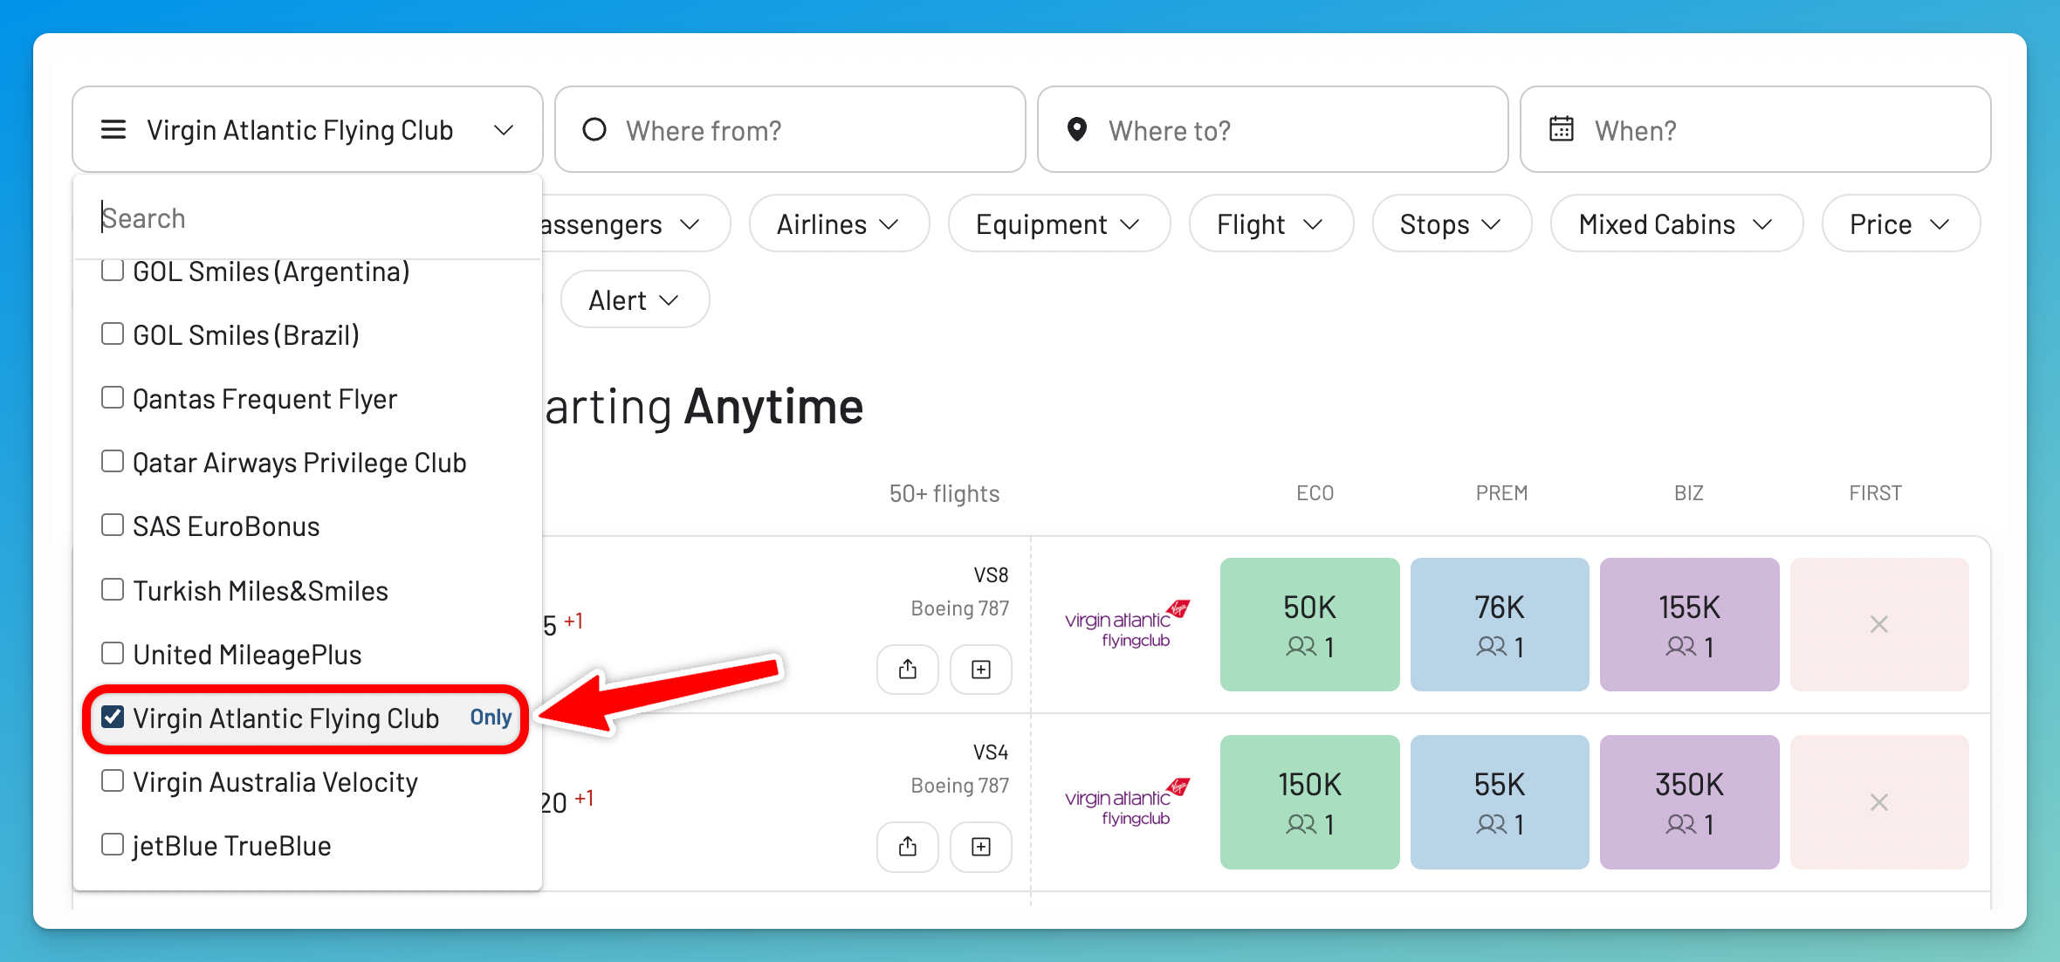Screen dimensions: 2060x962
Task: Tick the SAS EuroBonus checkbox
Action: click(x=113, y=525)
